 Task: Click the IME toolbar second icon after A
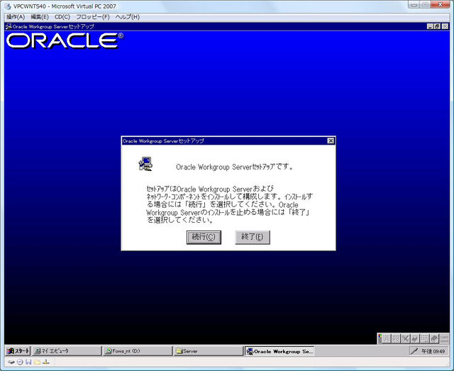point(396,338)
